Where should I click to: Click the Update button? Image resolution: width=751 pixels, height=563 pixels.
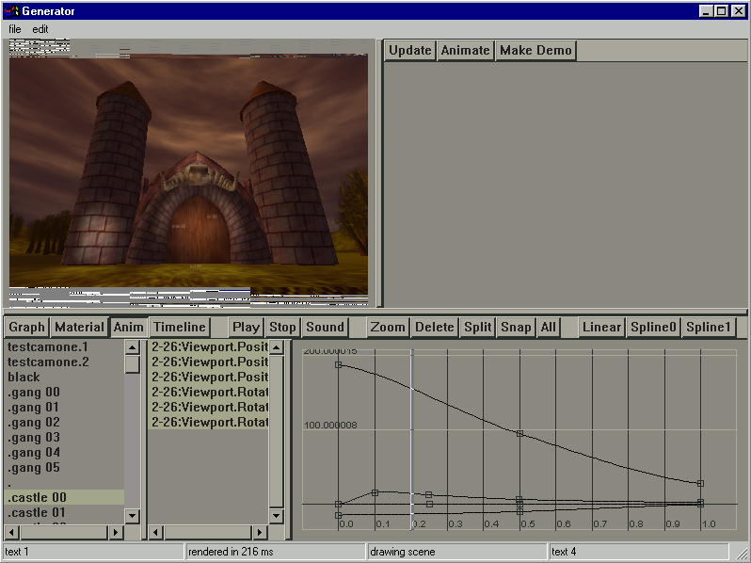point(410,51)
